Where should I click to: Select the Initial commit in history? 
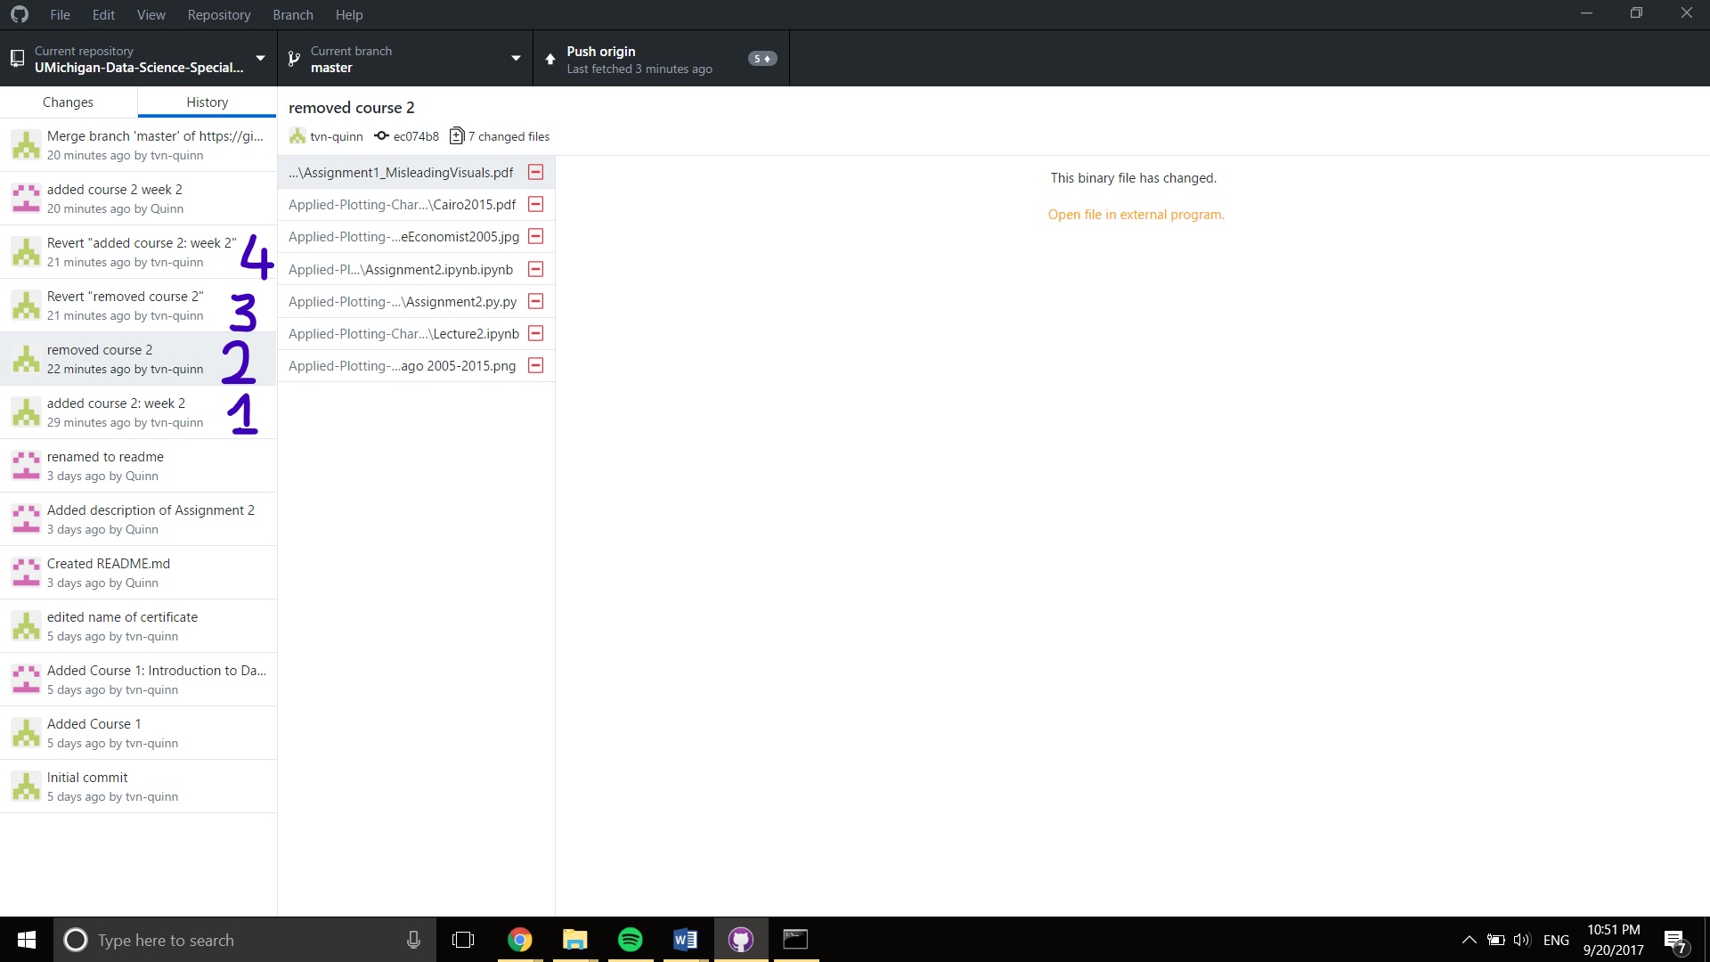point(138,786)
